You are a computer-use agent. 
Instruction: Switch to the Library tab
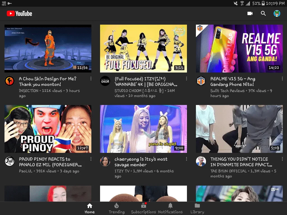[x=197, y=208]
